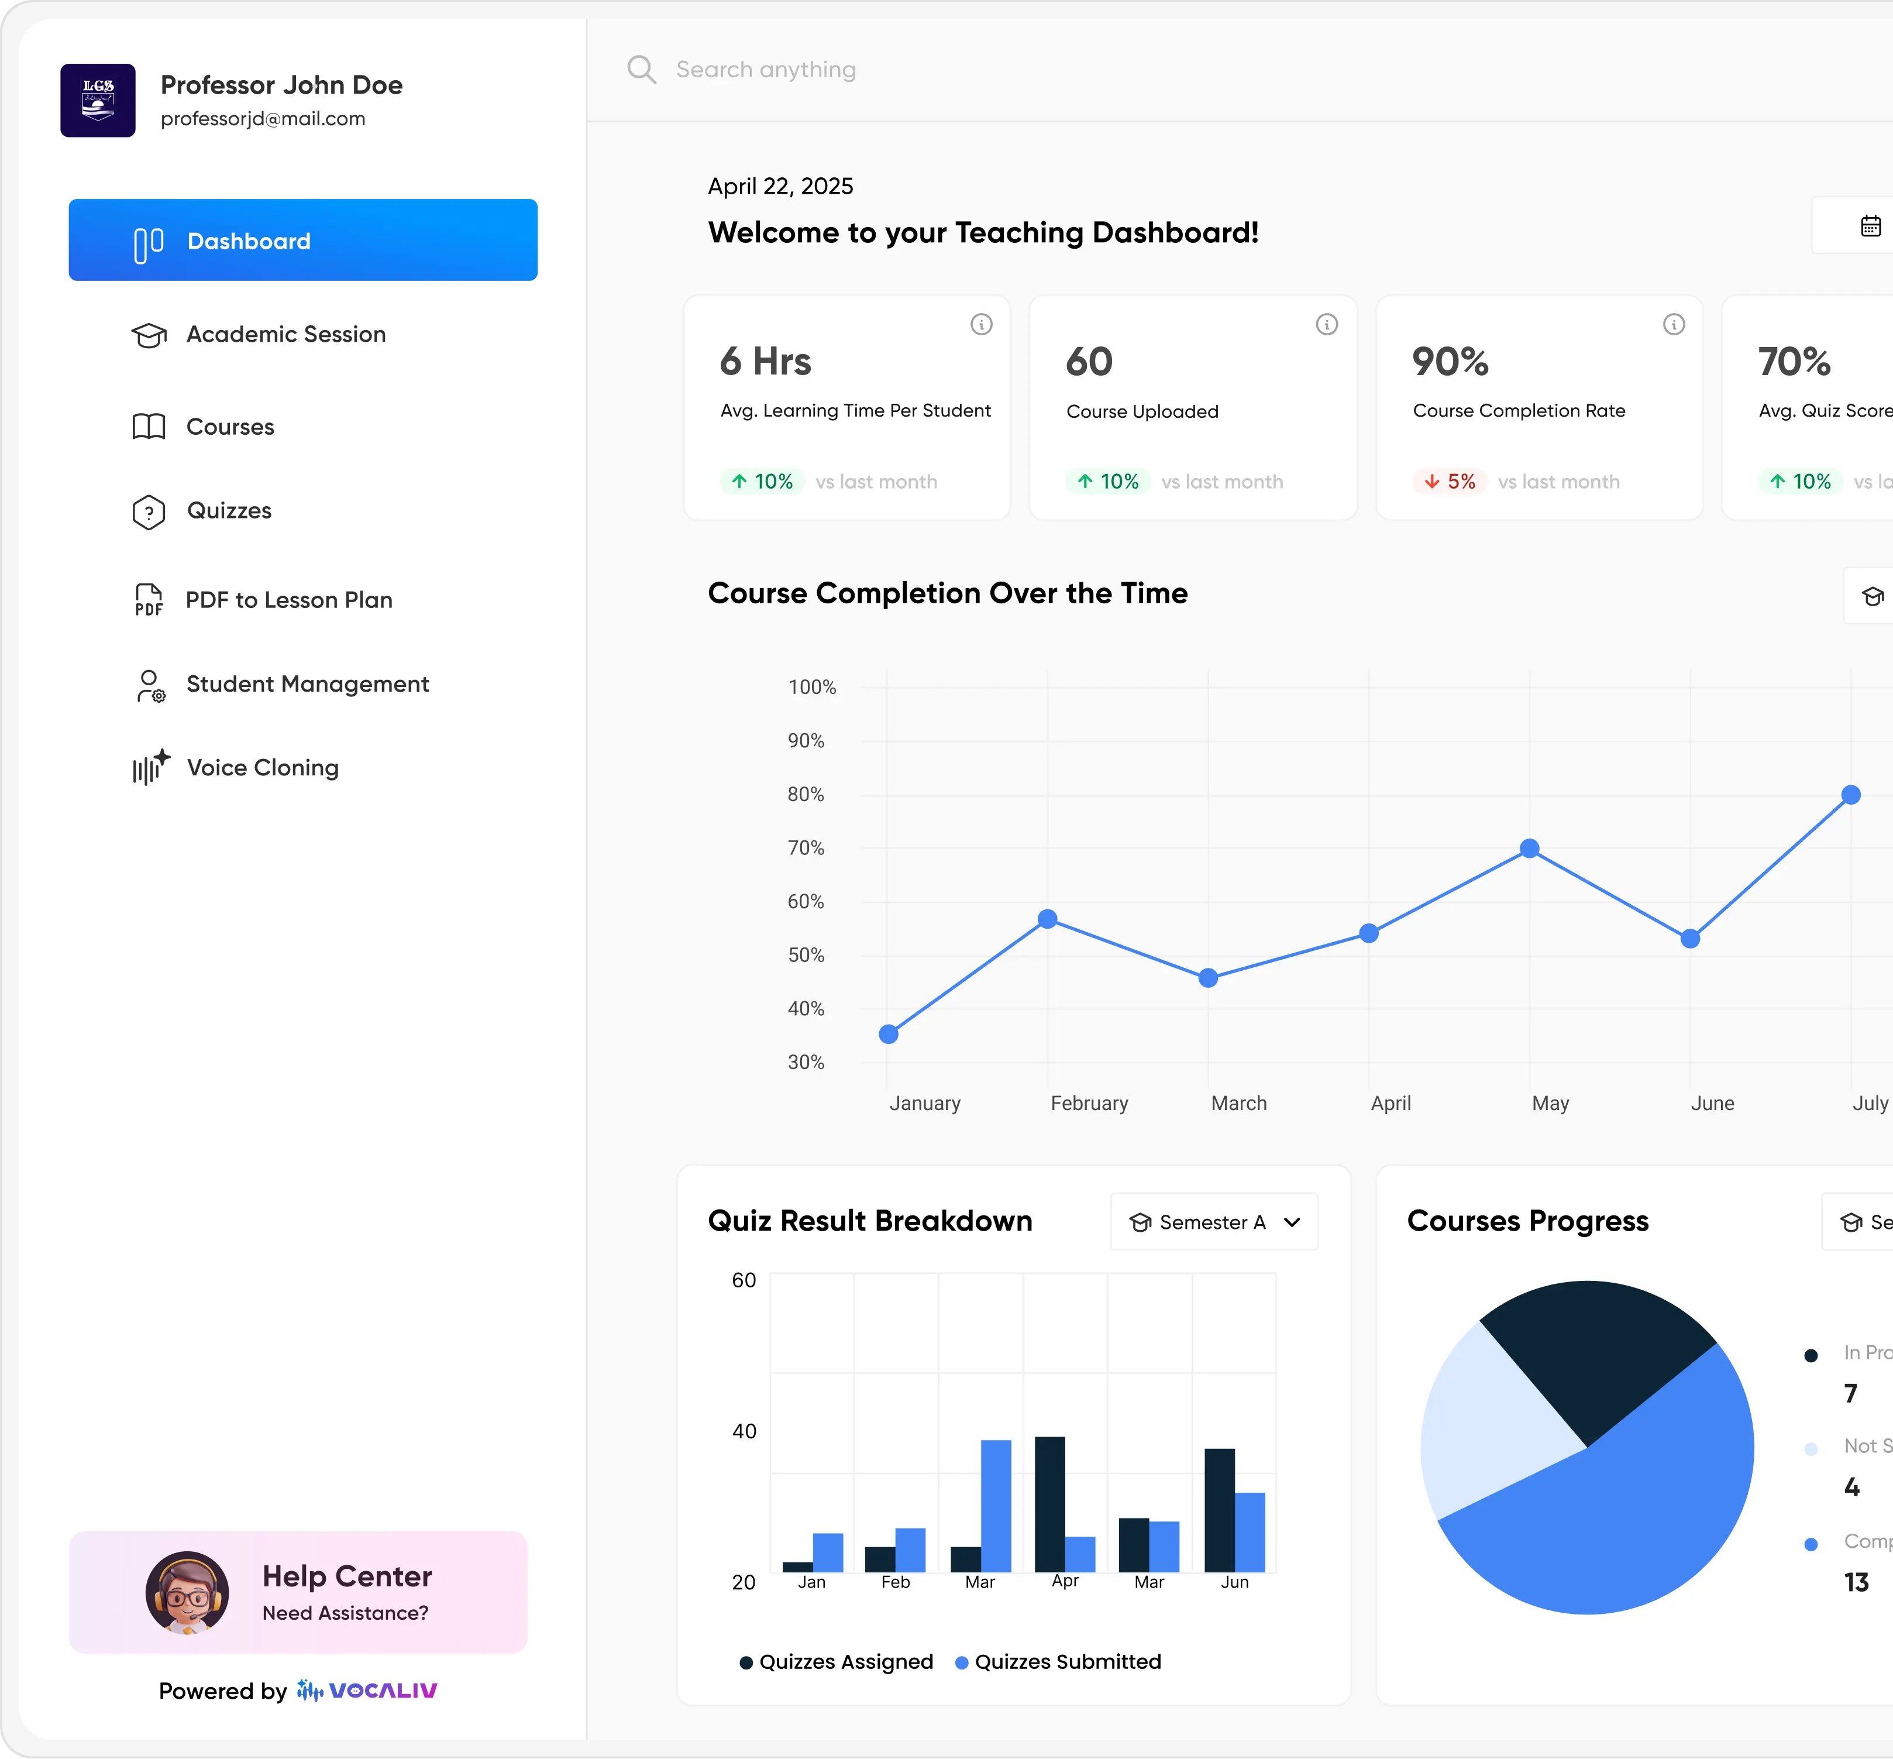Toggle the In Progress pie legend dot
This screenshot has width=1893, height=1759.
[1811, 1355]
